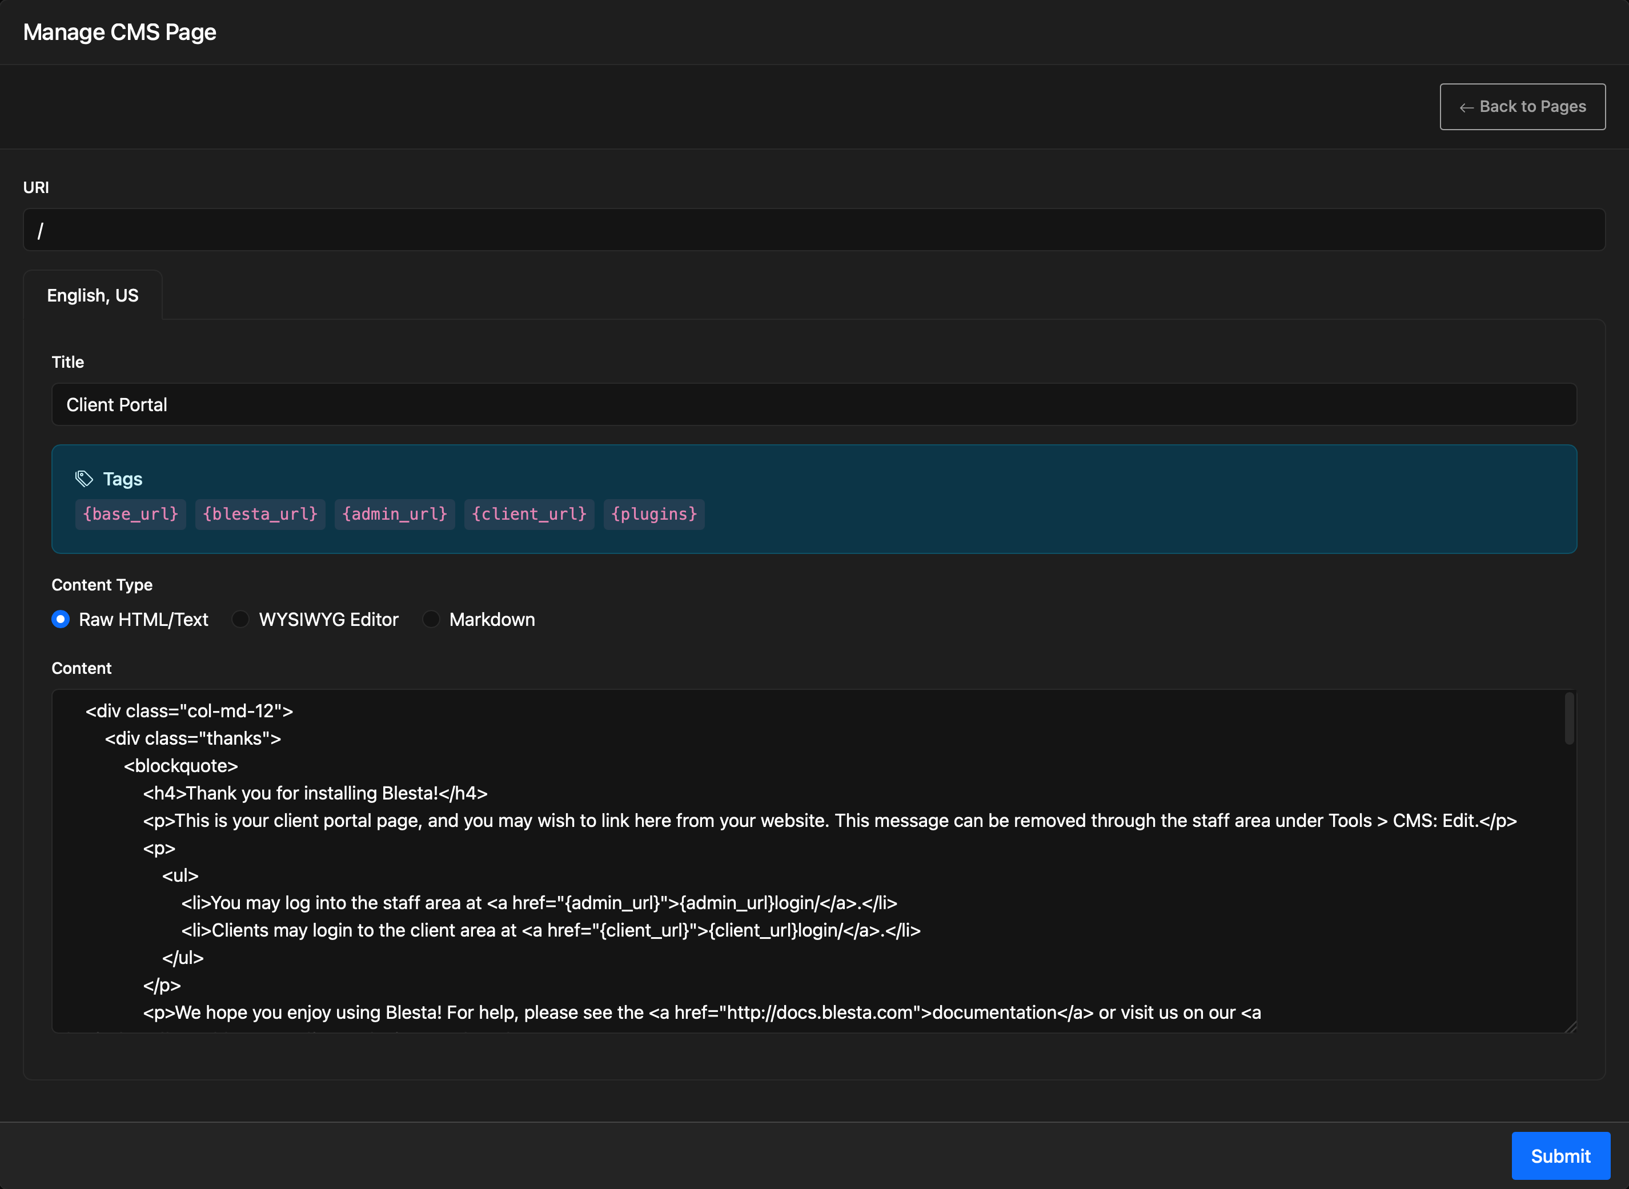Click the tag icon beside Tags
This screenshot has height=1189, width=1629.
tap(84, 479)
